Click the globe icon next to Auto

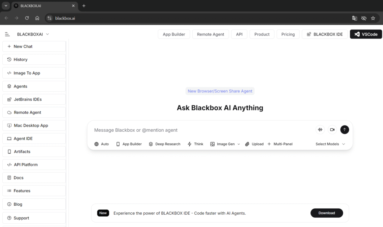pyautogui.click(x=96, y=144)
